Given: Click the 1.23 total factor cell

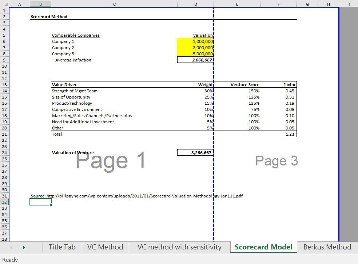Looking at the screenshot, I should (290, 134).
